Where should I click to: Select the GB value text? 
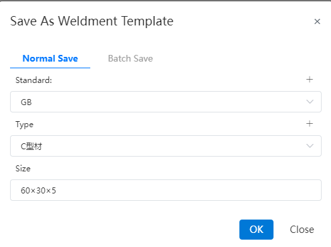tap(26, 102)
